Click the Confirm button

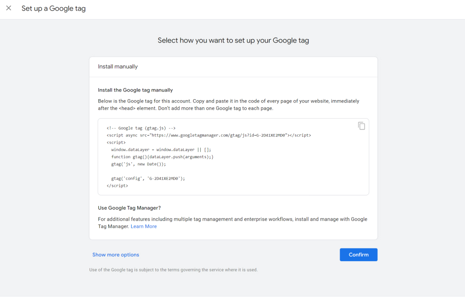click(359, 255)
